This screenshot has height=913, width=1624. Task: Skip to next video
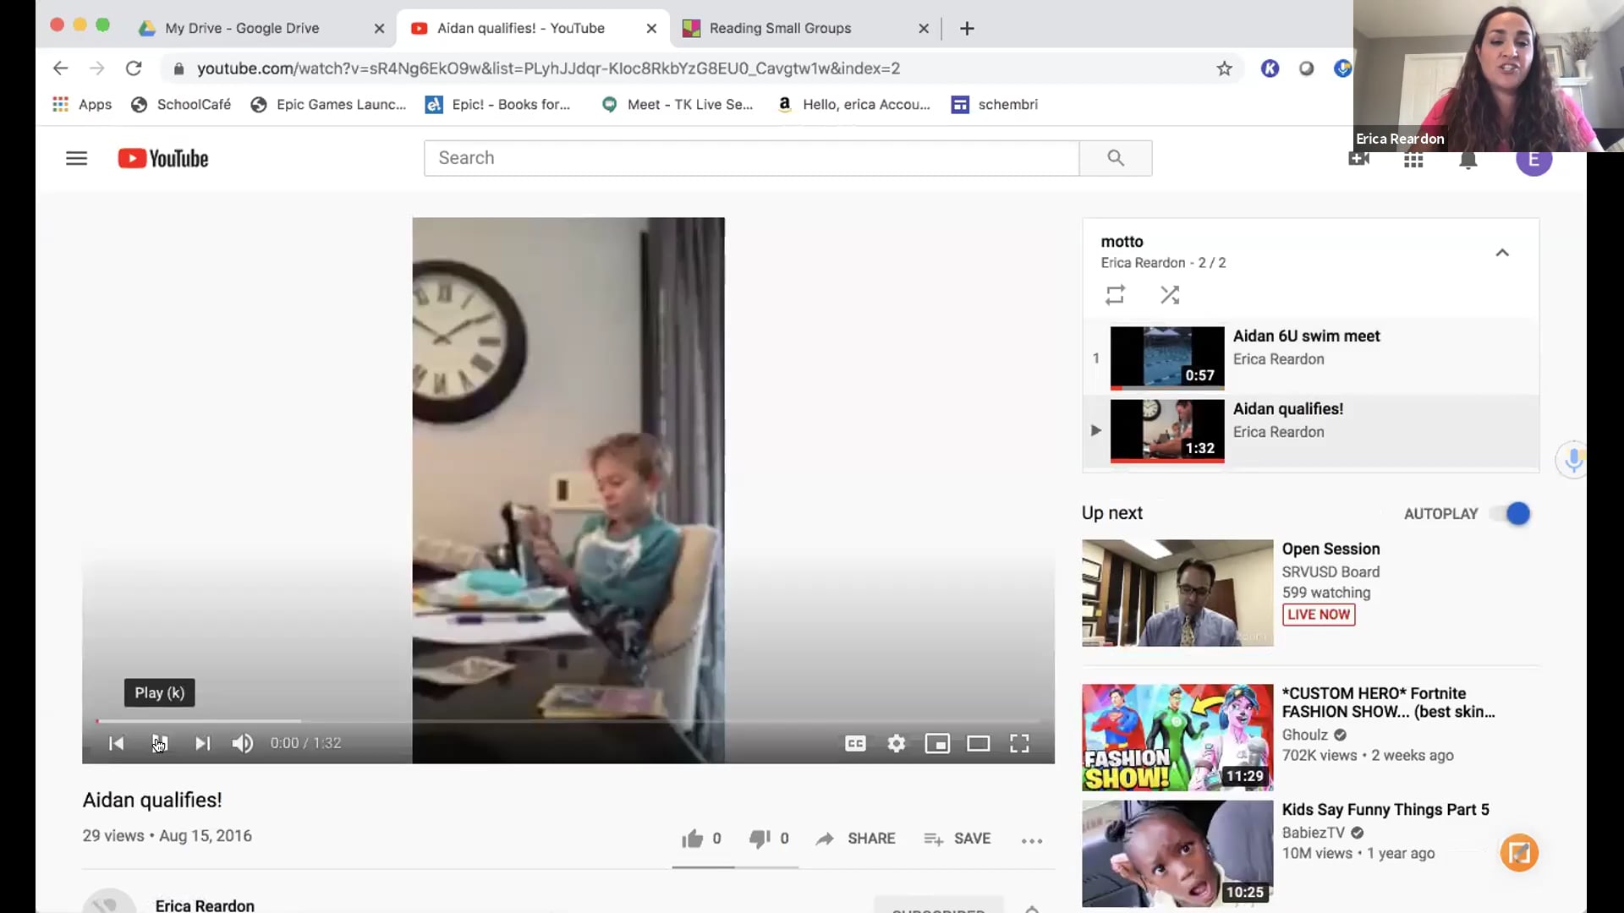(202, 743)
